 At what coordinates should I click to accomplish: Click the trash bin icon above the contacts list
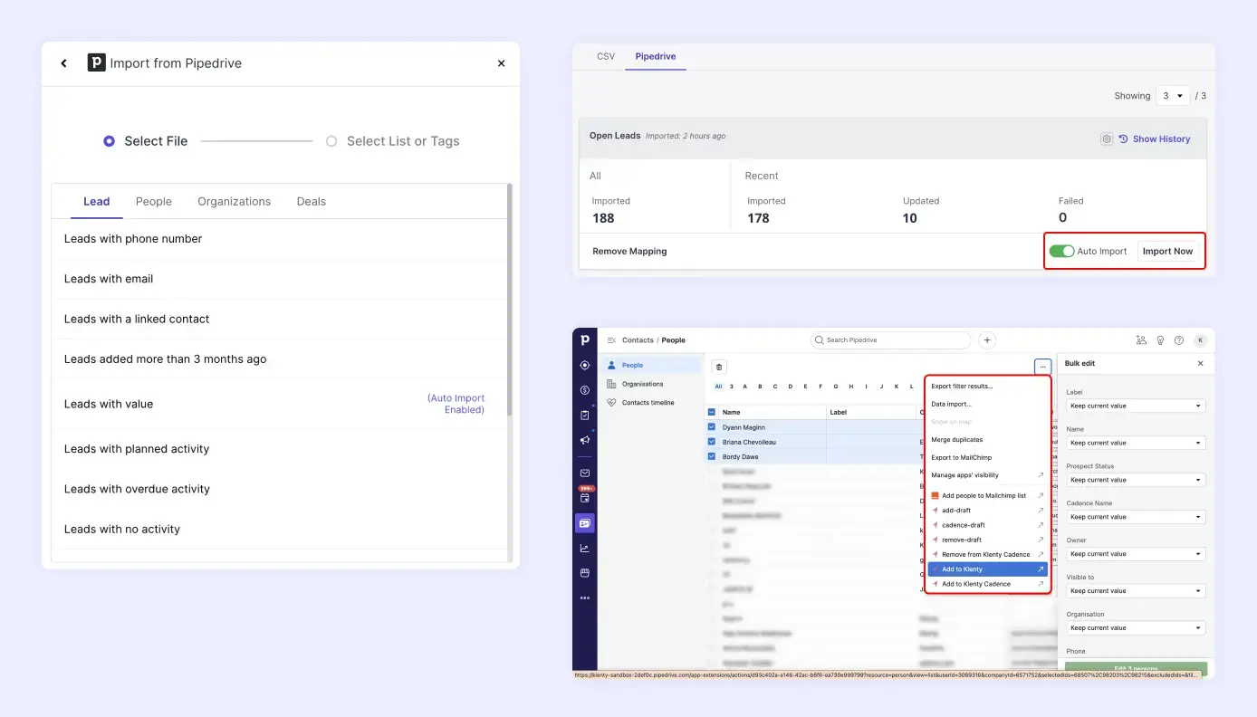tap(718, 367)
